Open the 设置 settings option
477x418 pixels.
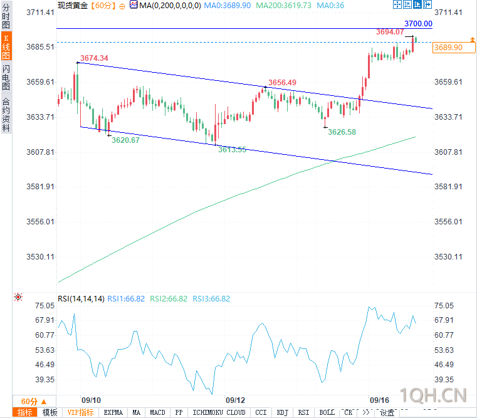pyautogui.click(x=387, y=412)
